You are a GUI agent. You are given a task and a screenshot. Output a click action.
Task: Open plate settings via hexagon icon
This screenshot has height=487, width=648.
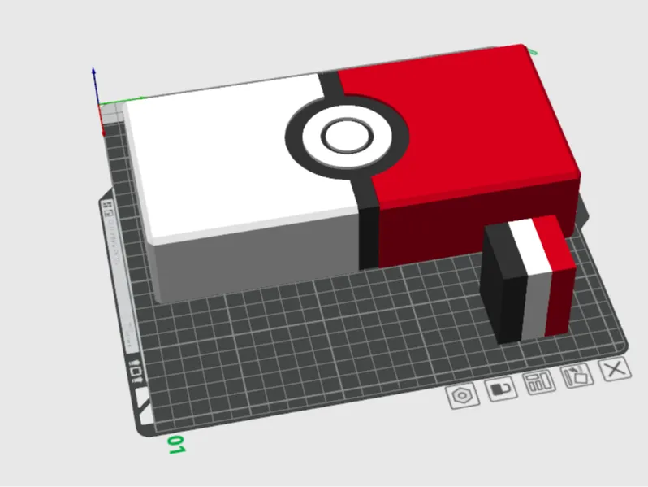tap(463, 396)
